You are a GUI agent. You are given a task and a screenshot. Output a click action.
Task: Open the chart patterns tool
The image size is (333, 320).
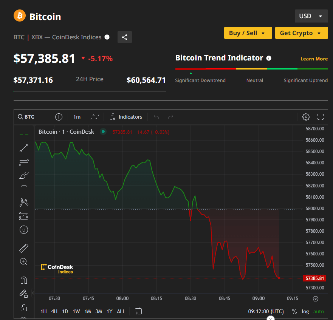pyautogui.click(x=24, y=203)
